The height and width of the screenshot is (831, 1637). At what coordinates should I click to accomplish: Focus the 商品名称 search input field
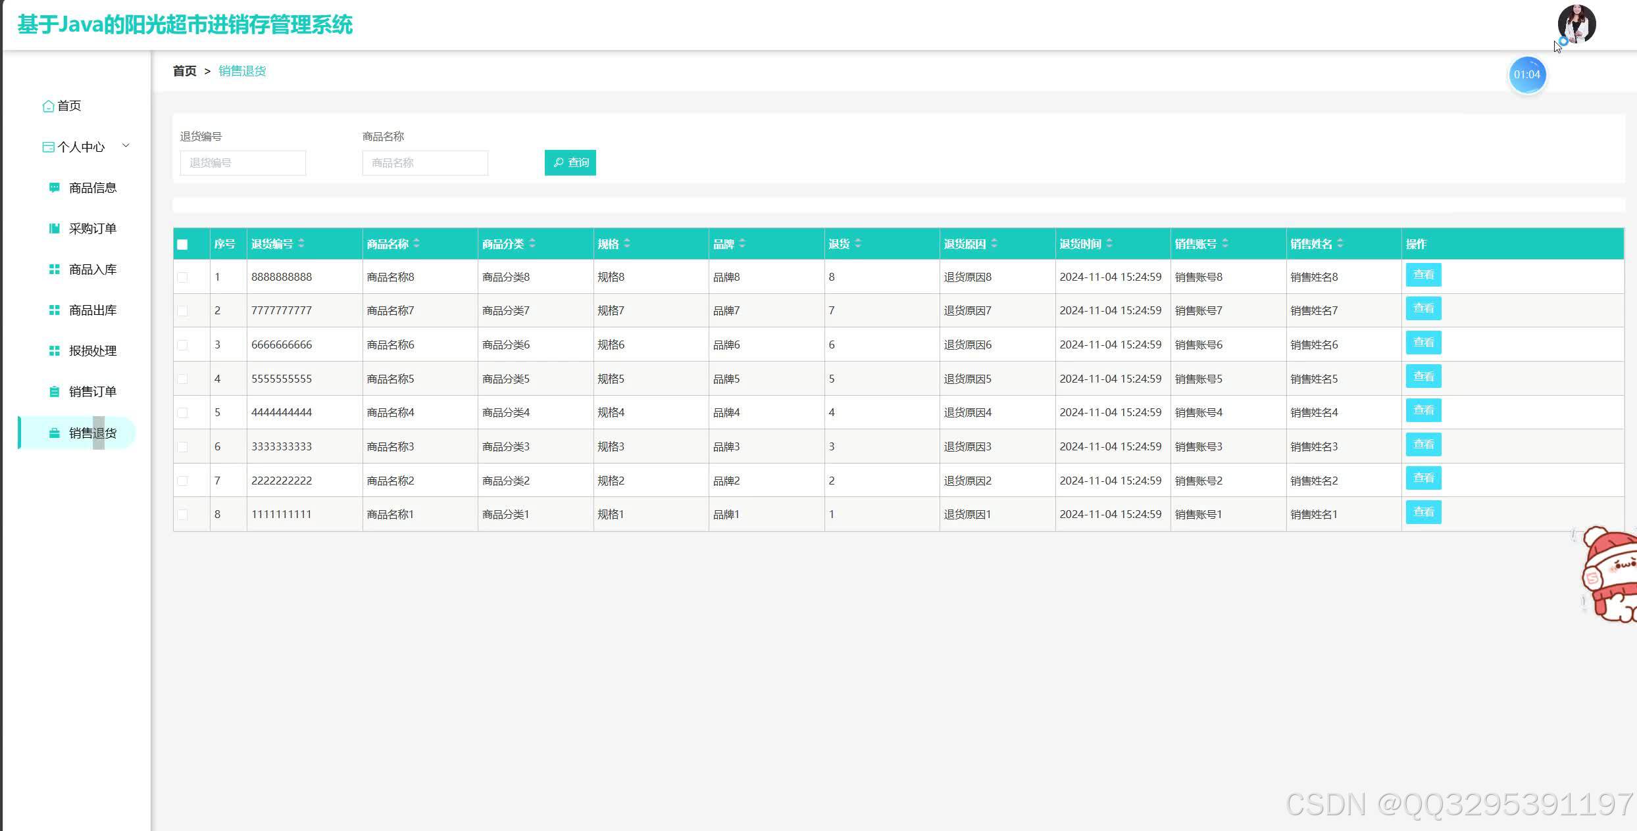coord(425,163)
